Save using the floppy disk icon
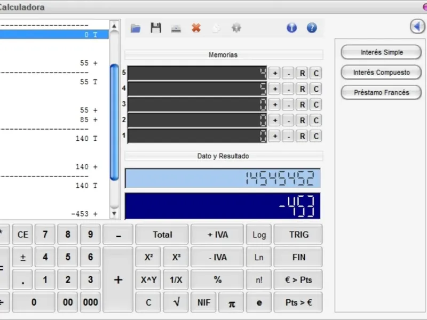427x320 pixels. coord(156,28)
